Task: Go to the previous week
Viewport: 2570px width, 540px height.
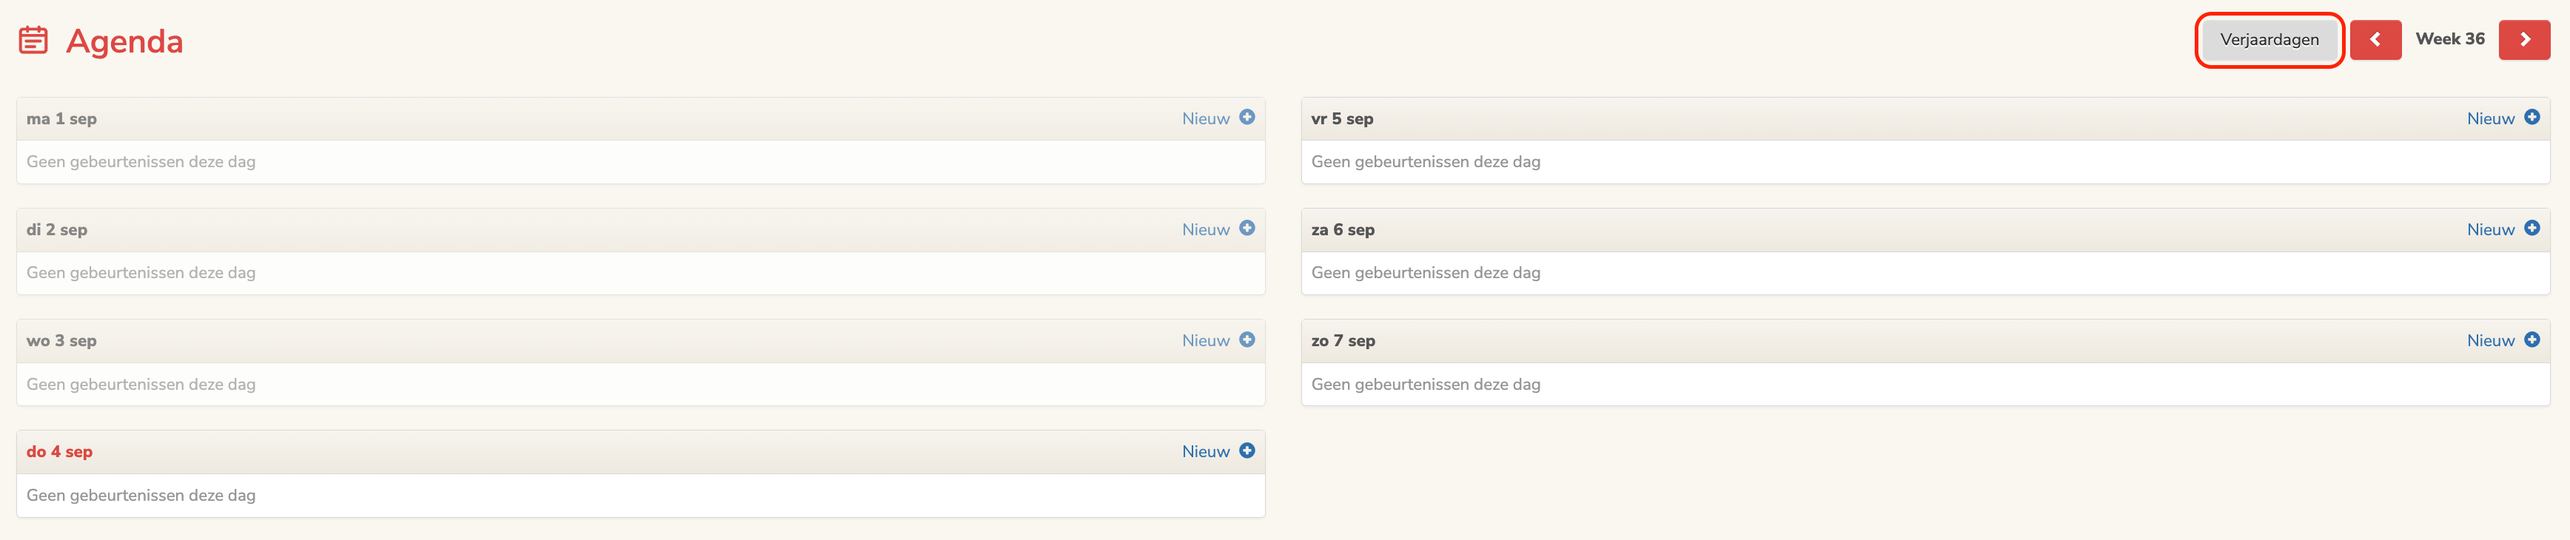Action: coord(2377,40)
